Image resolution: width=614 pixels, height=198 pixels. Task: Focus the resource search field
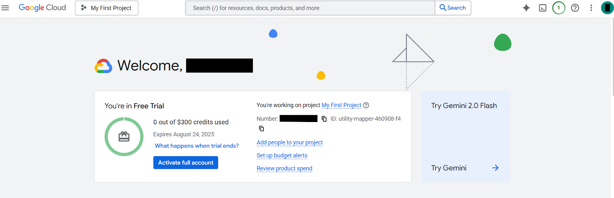click(x=310, y=8)
